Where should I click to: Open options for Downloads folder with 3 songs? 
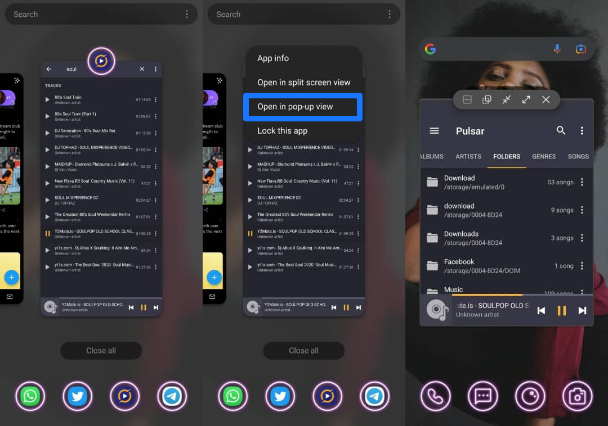582,238
